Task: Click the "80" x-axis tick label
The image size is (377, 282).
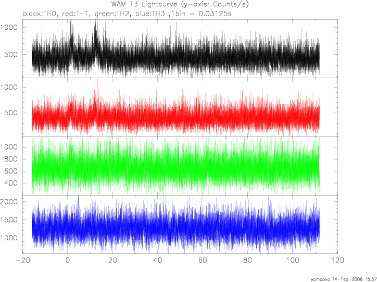Action: click(x=248, y=260)
